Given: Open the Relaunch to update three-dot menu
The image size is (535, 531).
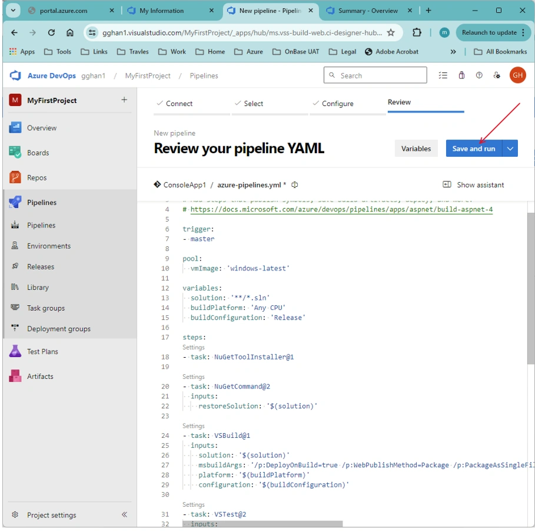Looking at the screenshot, I should 523,32.
